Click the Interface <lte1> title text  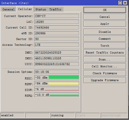point(15,3)
